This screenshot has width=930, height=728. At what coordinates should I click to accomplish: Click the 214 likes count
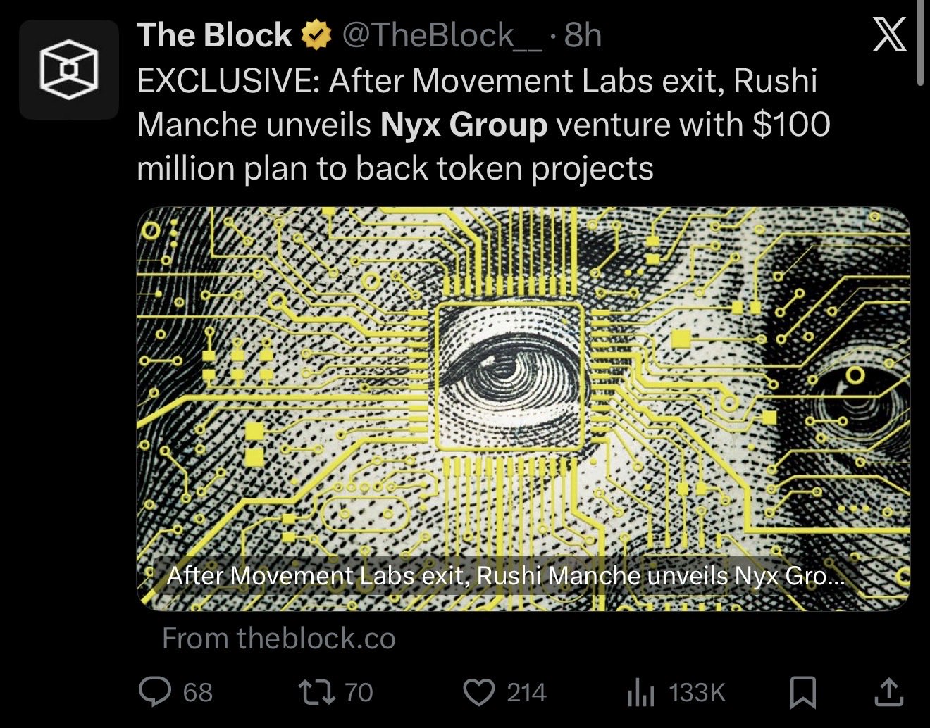point(526,692)
